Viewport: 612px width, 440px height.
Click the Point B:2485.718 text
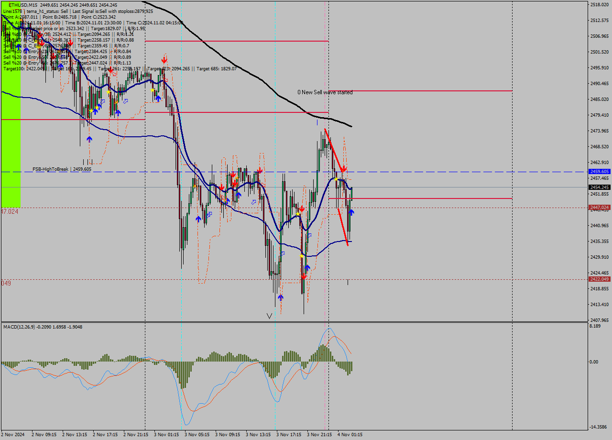pyautogui.click(x=60, y=17)
